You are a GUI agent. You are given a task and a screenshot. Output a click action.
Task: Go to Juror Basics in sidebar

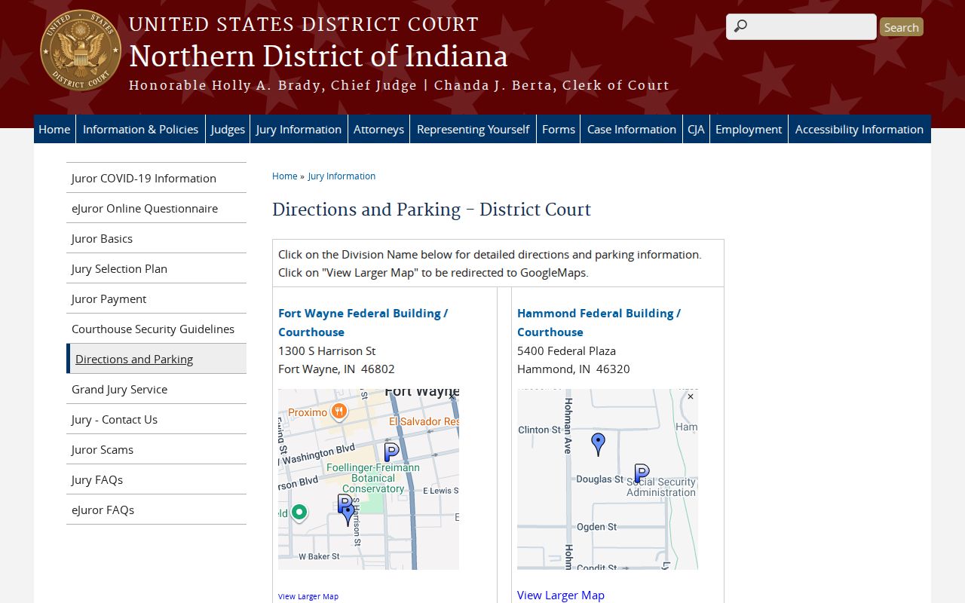[x=156, y=238]
